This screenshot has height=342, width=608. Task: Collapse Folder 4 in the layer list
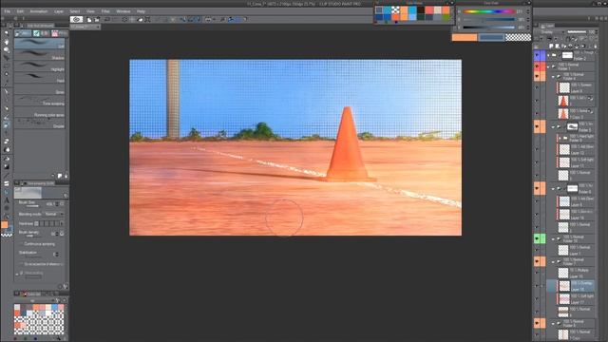pos(553,76)
